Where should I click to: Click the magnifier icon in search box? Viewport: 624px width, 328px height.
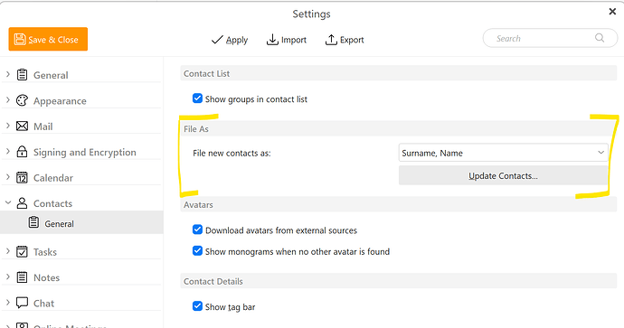point(600,38)
